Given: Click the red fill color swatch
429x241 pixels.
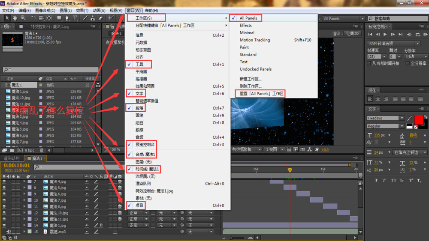Looking at the screenshot, I should 419,120.
